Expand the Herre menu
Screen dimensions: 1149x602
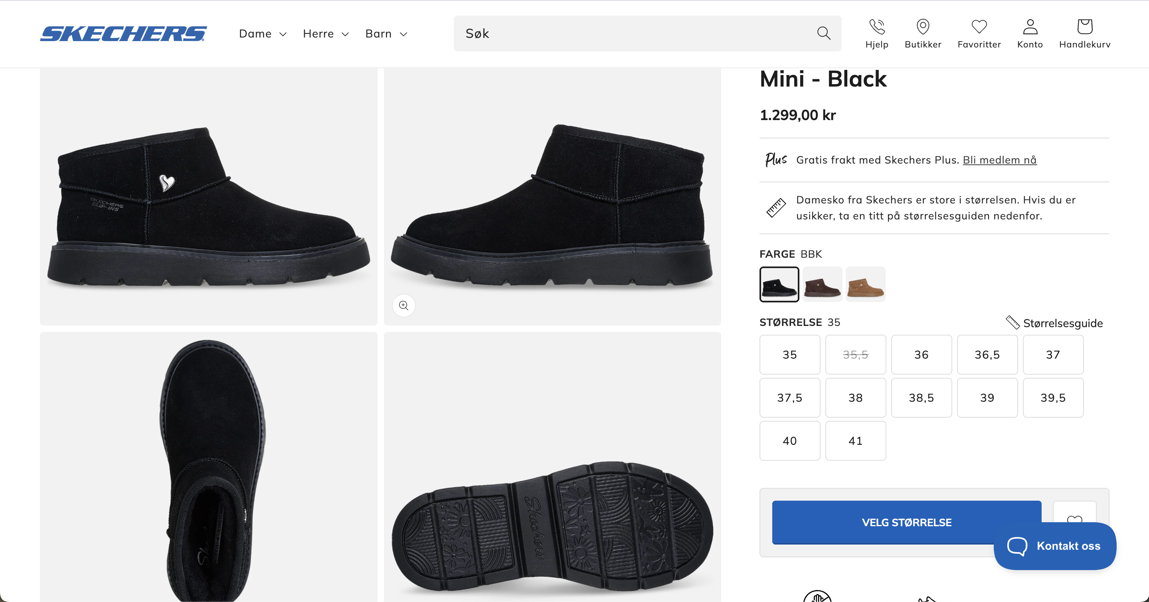click(325, 34)
